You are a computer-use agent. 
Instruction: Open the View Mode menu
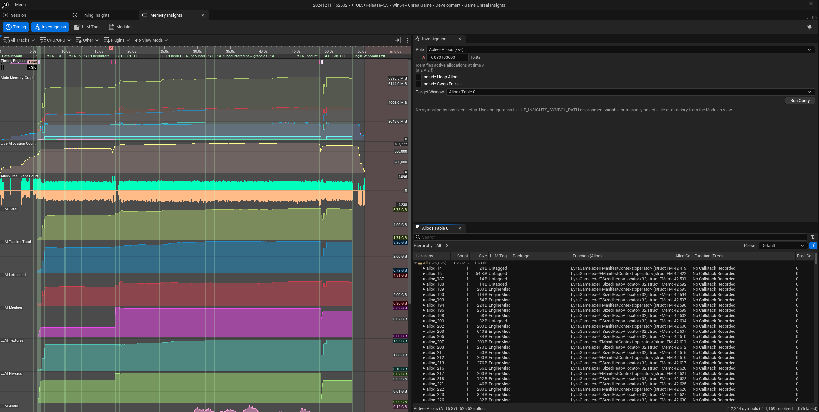152,40
